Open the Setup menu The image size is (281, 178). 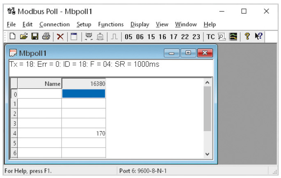pos(84,24)
